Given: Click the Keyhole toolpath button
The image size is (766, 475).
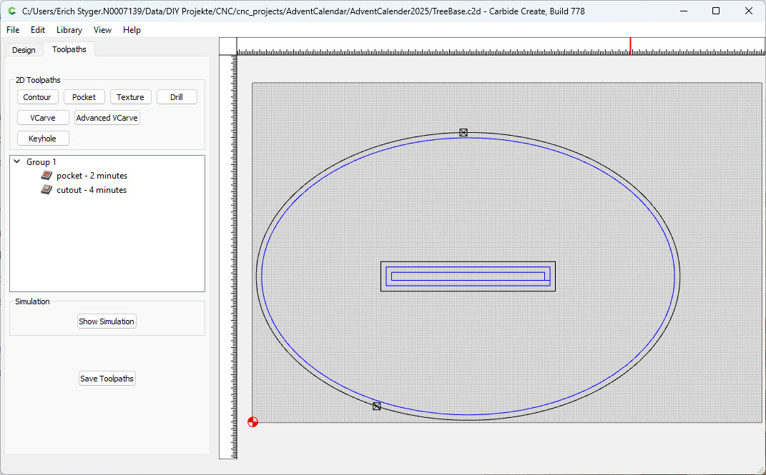Looking at the screenshot, I should tap(43, 139).
